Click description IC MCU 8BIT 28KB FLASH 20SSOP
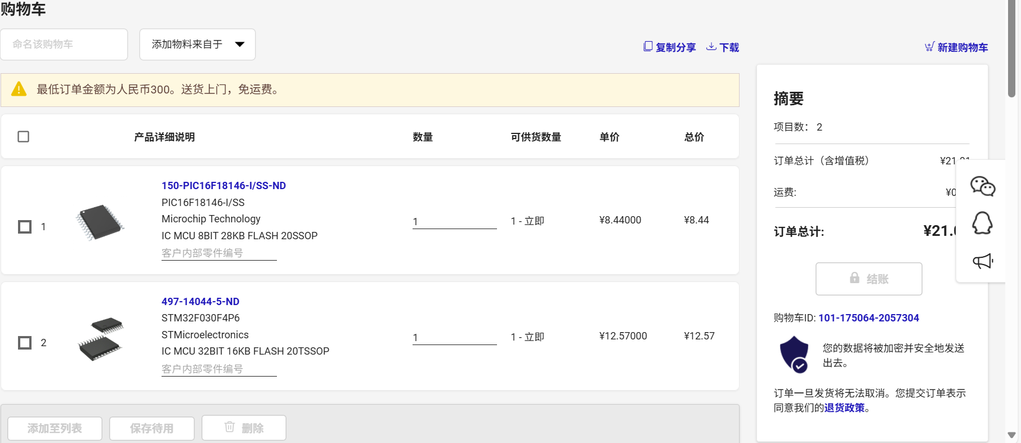The image size is (1021, 443). point(239,236)
